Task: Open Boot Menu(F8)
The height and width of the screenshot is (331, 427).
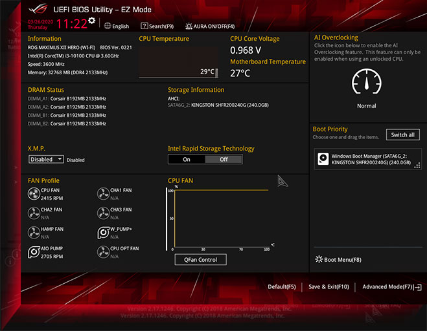Action: 343,259
